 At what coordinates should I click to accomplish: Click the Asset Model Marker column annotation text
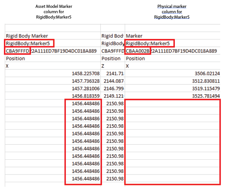(54, 12)
